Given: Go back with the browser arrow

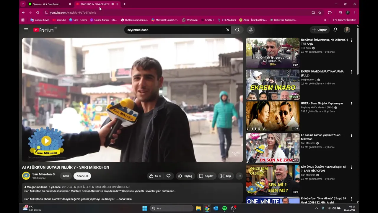Looking at the screenshot, I should tap(23, 13).
